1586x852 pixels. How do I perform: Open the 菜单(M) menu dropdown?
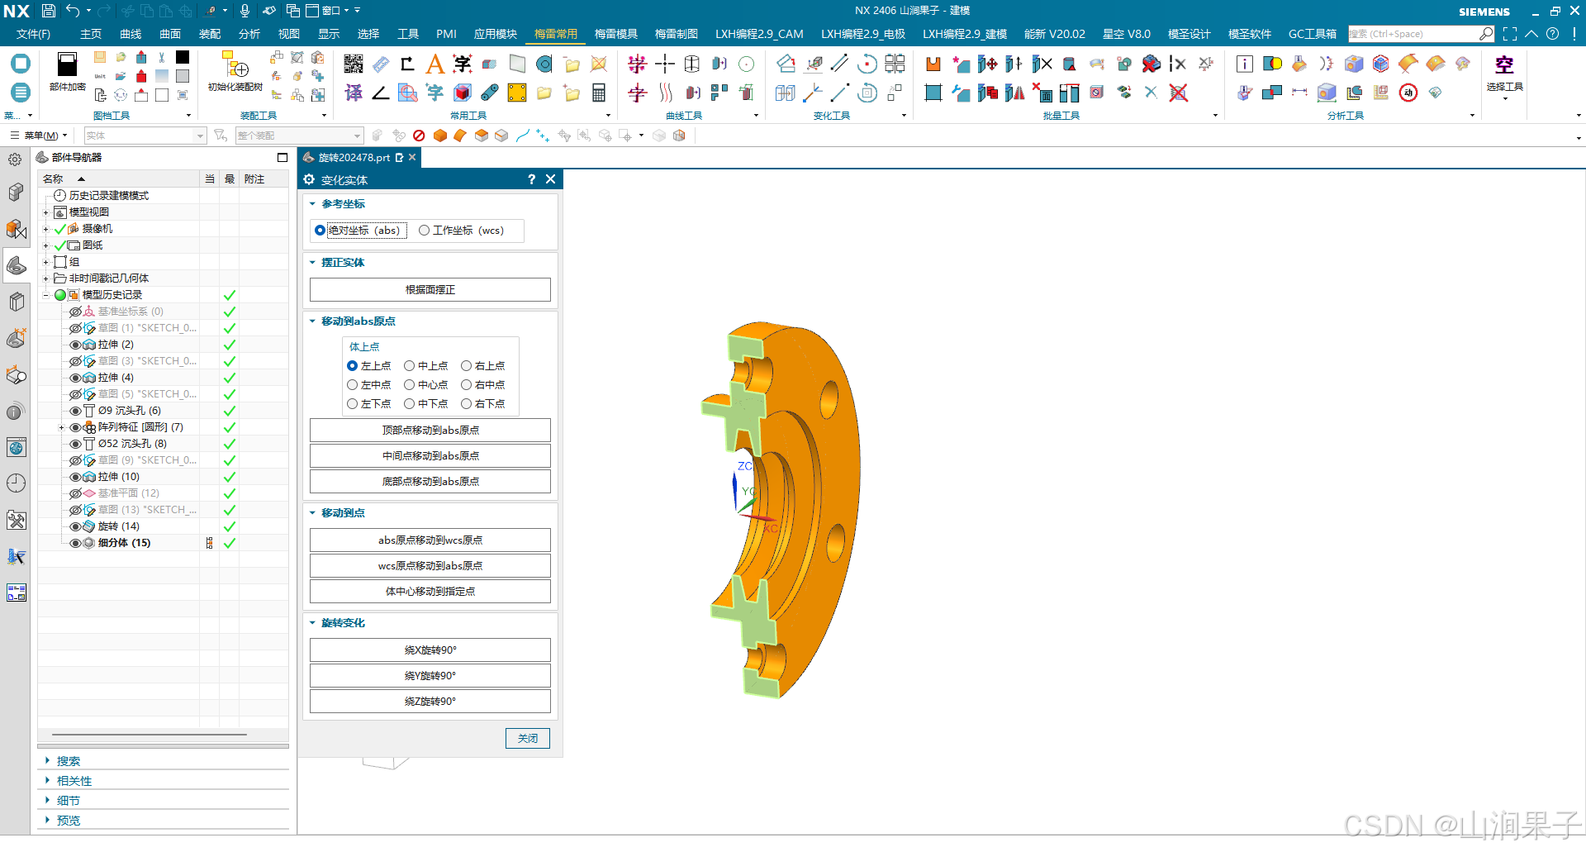pyautogui.click(x=40, y=136)
